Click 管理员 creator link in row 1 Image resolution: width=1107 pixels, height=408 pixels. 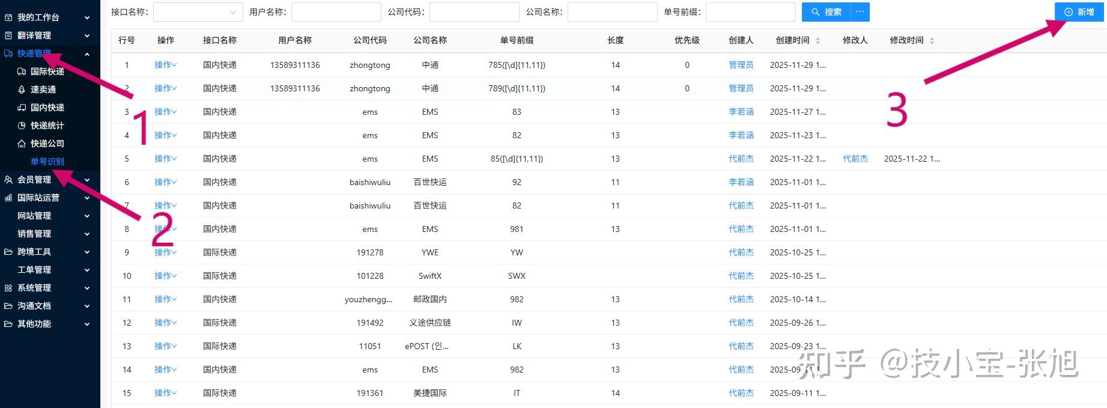click(741, 65)
